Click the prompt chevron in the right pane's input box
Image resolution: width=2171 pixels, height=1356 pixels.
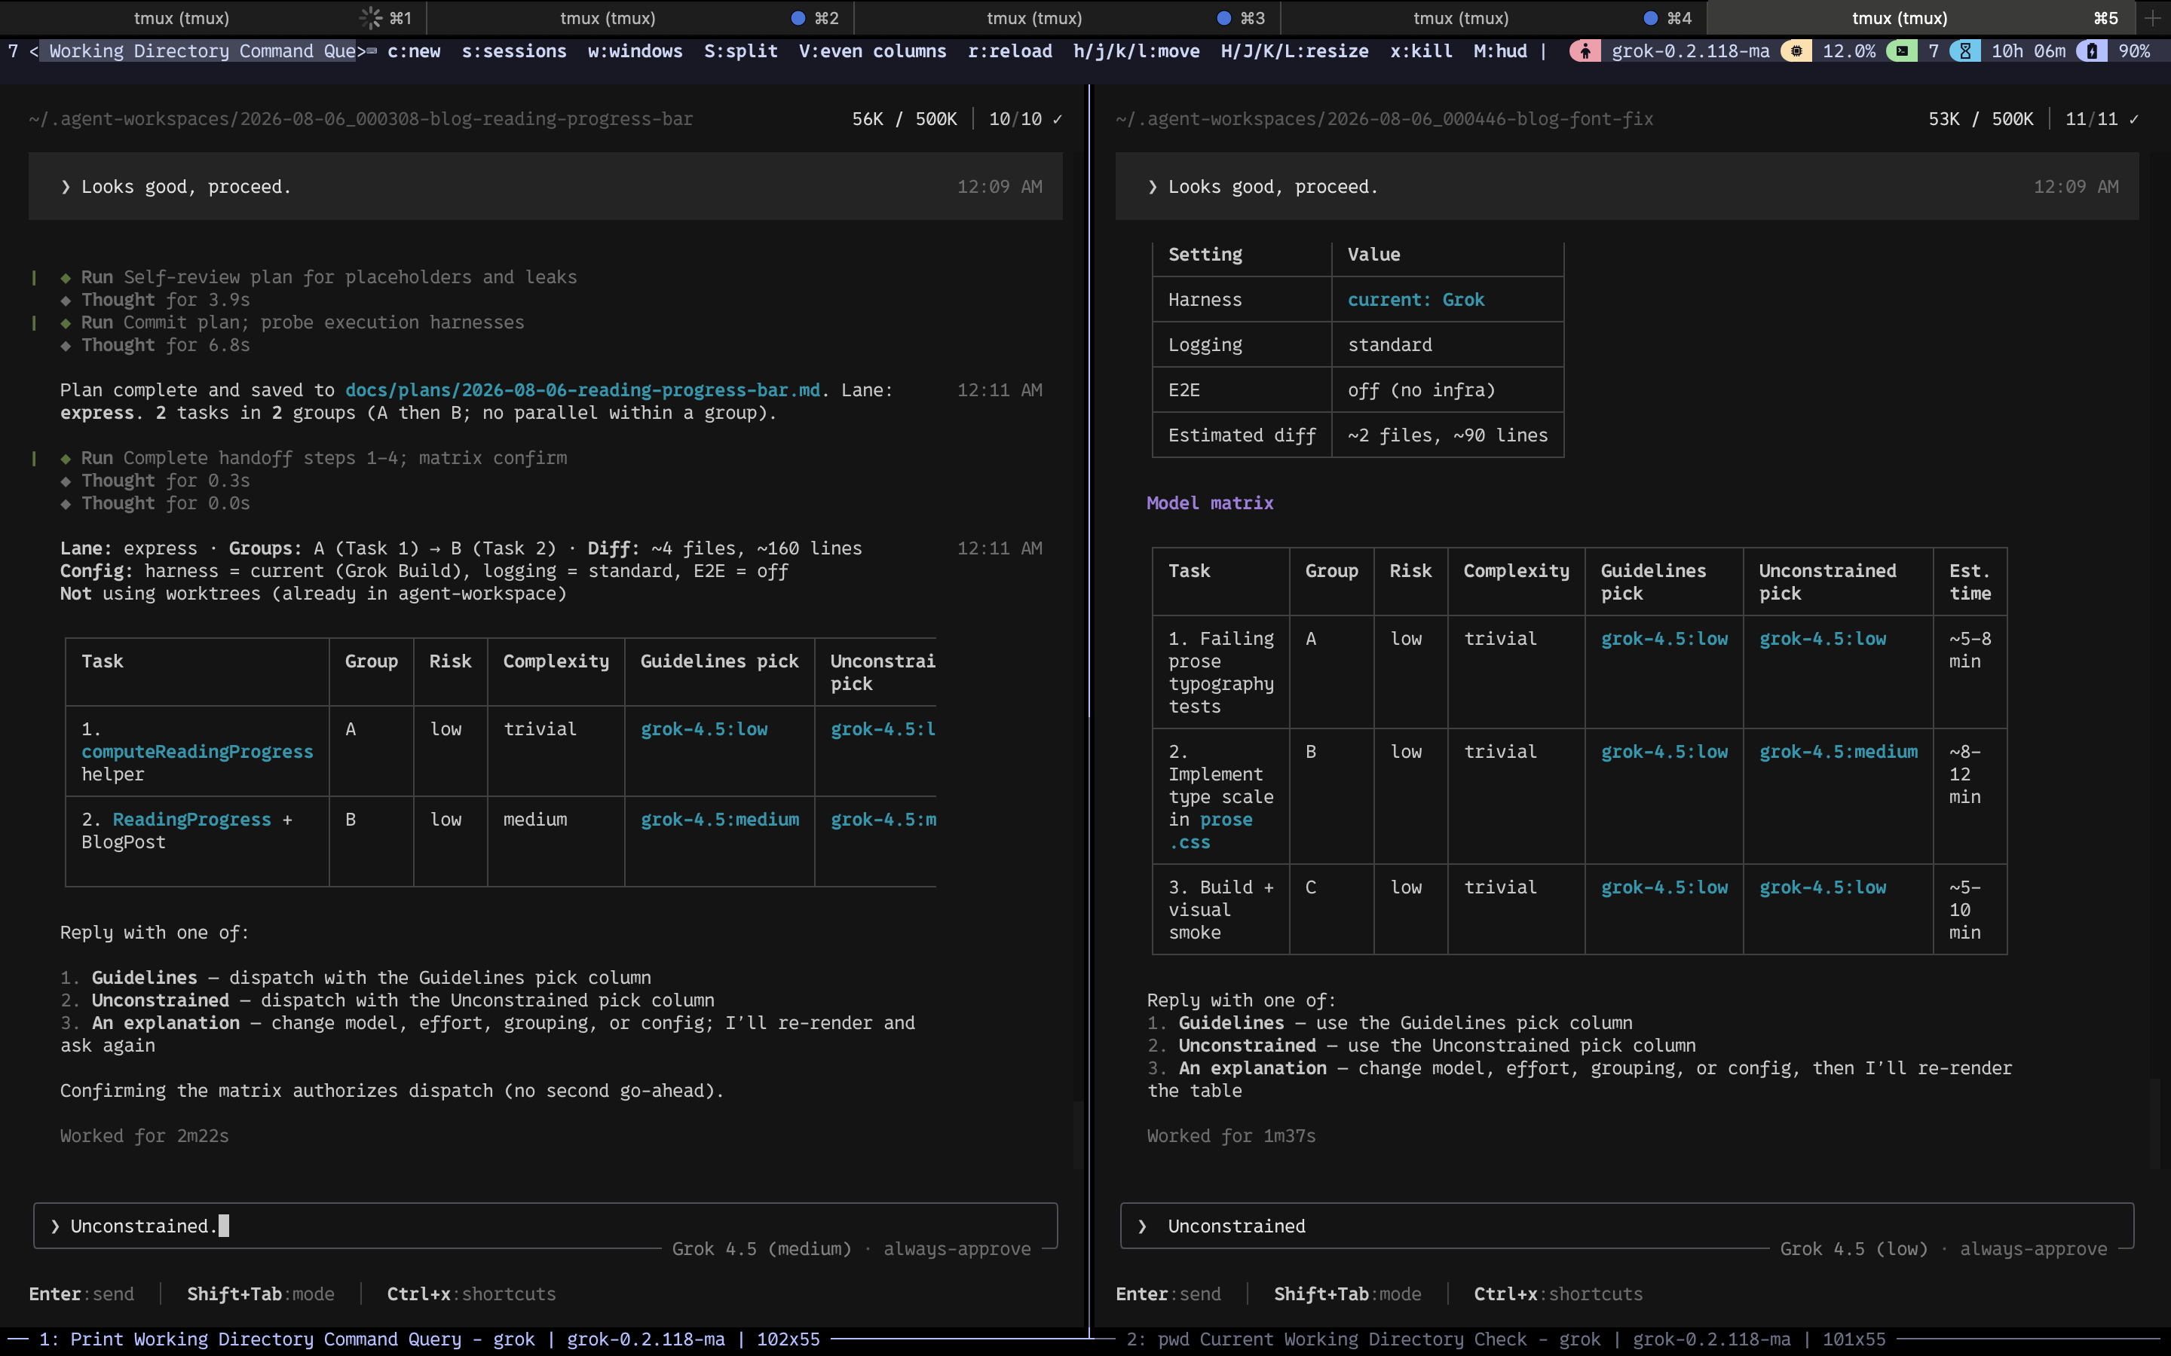pyautogui.click(x=1142, y=1226)
